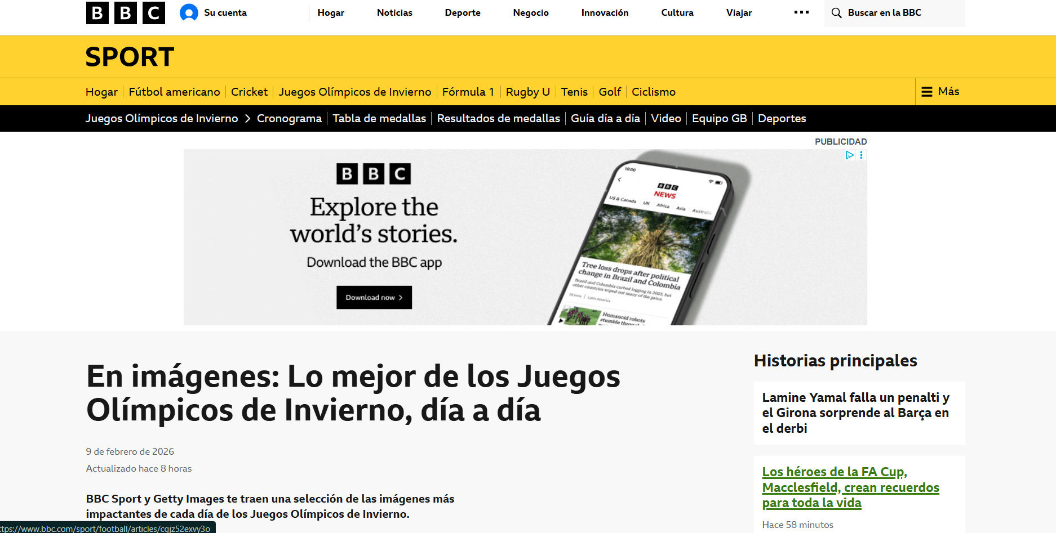Open the Cronograma page
This screenshot has height=533, width=1056.
[x=289, y=119]
